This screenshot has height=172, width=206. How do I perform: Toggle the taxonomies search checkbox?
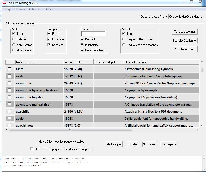click(82, 45)
